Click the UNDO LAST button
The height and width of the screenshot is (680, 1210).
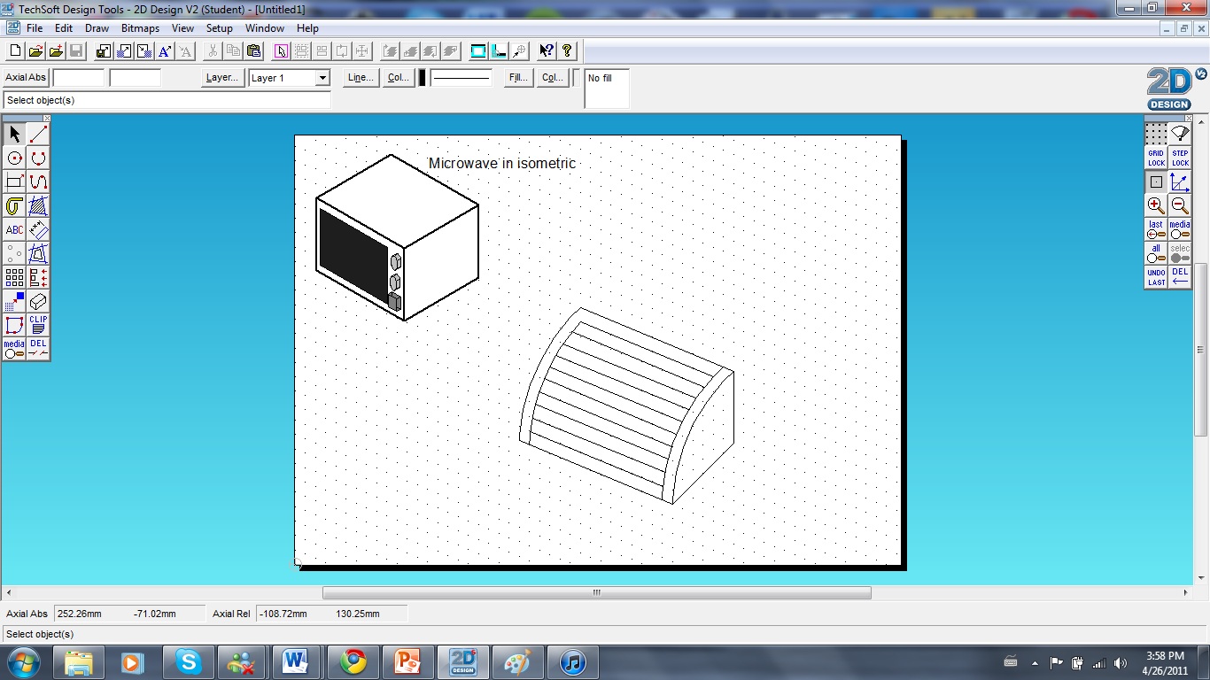coord(1155,276)
